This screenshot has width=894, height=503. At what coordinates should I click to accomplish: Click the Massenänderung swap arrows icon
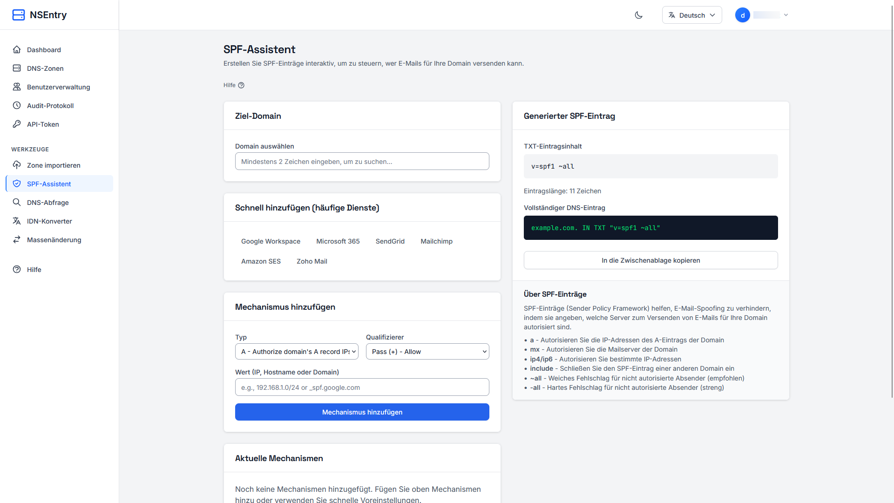coord(17,239)
